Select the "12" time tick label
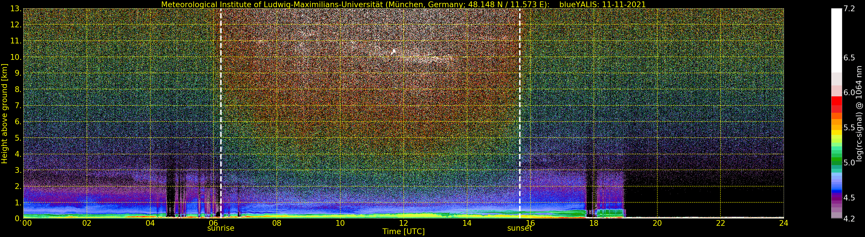This screenshot has width=865, height=237. coord(404,223)
